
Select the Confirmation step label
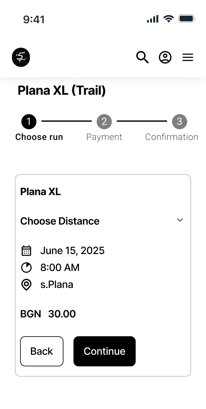(x=172, y=137)
